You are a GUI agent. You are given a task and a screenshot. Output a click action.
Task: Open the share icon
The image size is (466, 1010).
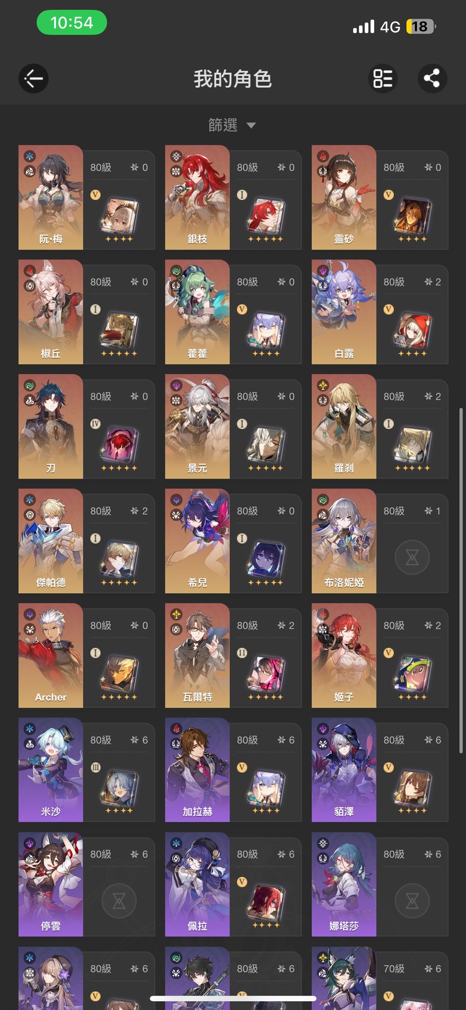point(432,78)
